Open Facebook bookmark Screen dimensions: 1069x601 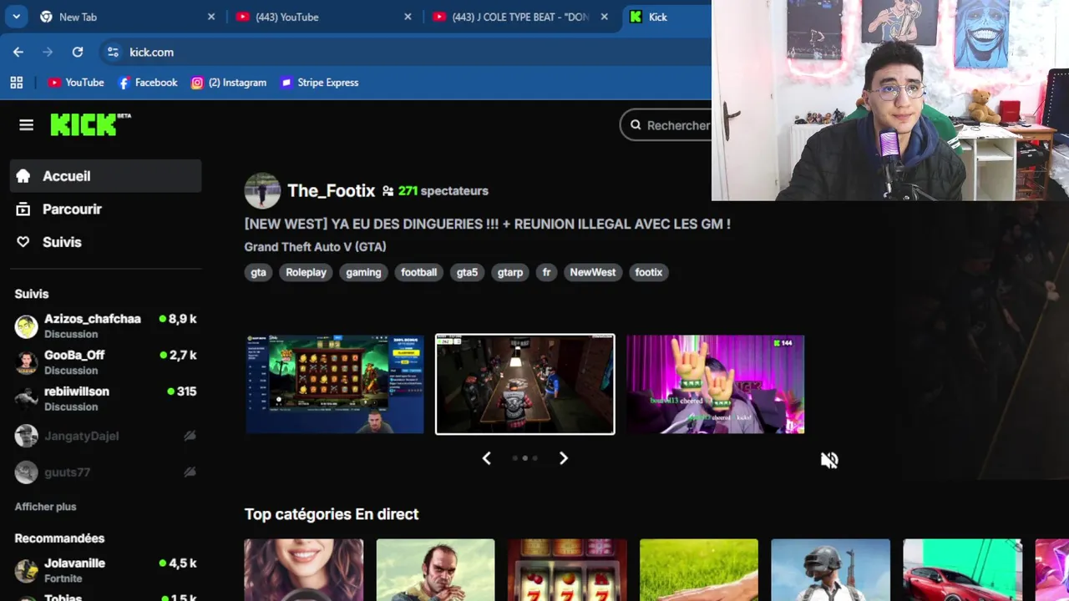(x=148, y=83)
